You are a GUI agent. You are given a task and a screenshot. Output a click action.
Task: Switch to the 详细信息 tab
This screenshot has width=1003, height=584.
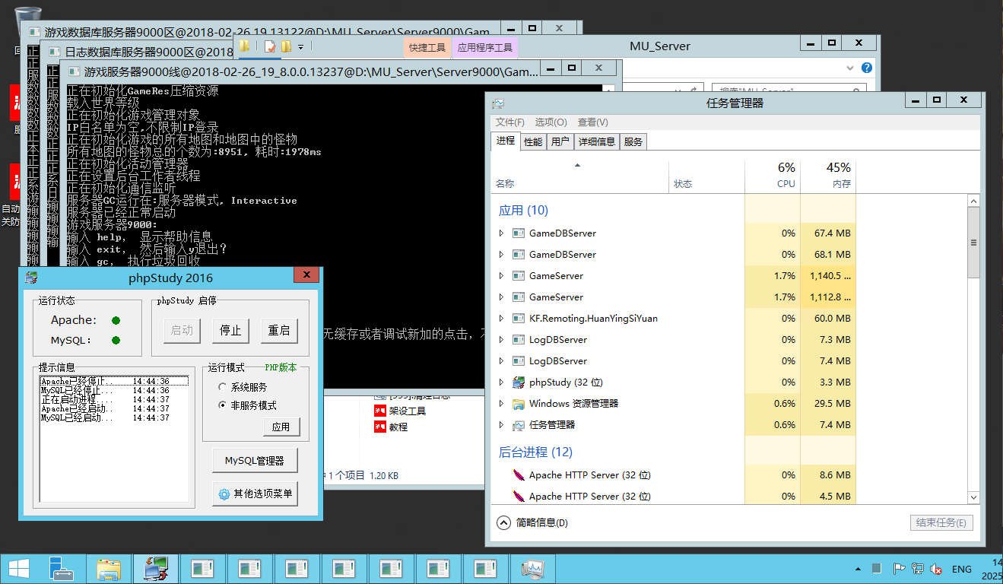coord(596,141)
